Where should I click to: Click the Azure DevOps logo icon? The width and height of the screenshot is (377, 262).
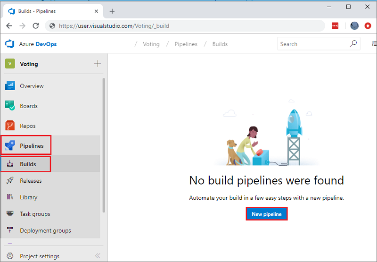pos(9,44)
